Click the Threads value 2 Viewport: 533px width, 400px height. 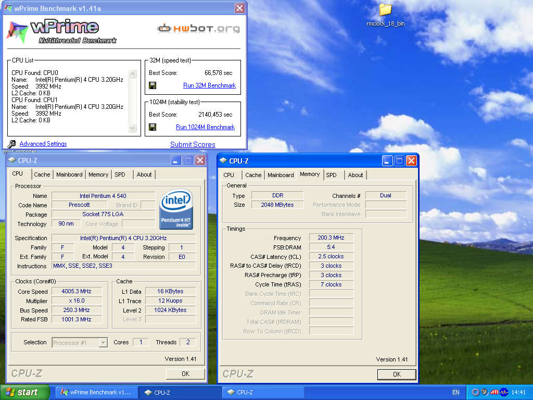pos(188,342)
